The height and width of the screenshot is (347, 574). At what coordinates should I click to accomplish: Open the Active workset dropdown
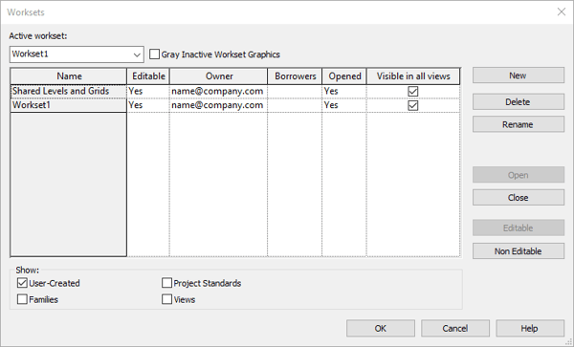click(77, 54)
